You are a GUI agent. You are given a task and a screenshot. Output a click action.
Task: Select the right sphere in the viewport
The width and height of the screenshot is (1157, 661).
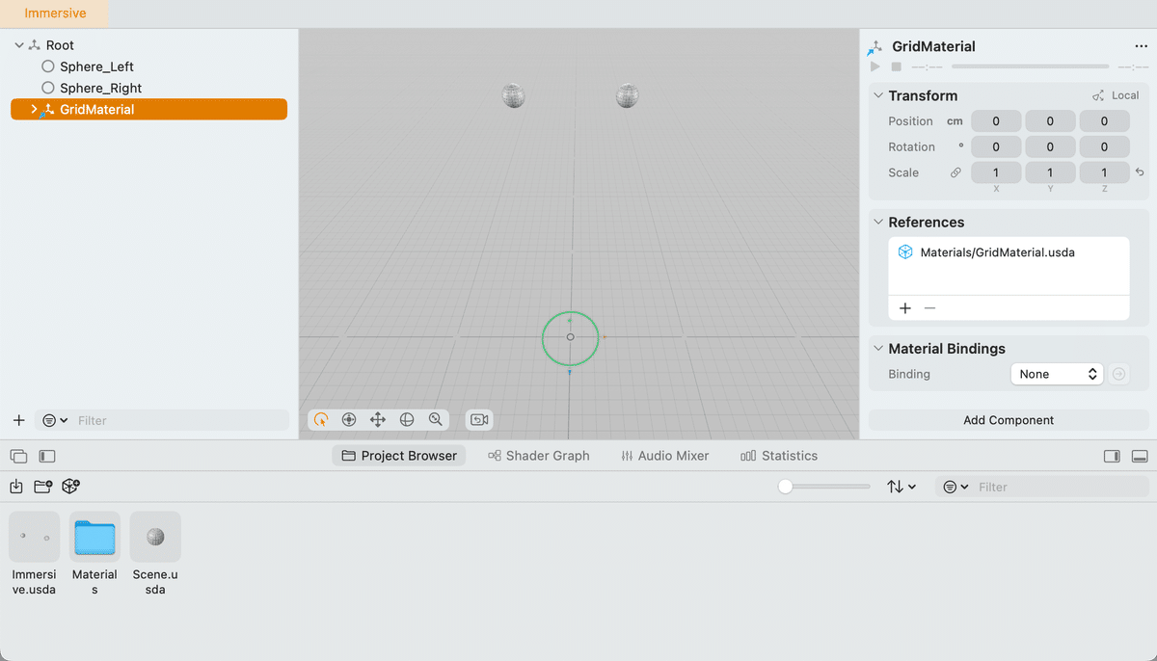tap(628, 95)
